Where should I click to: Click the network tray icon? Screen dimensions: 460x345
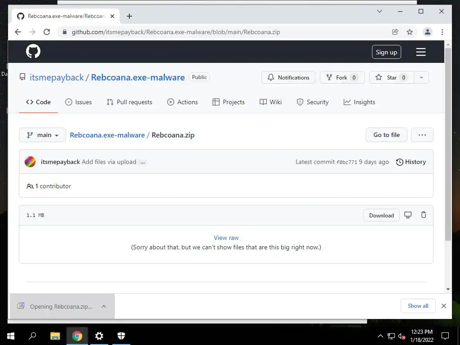[391, 336]
